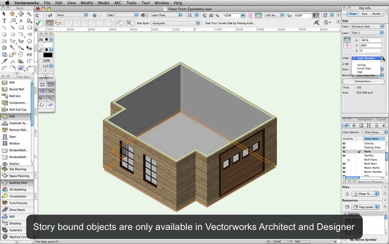Viewport: 389px width, 244px height.
Task: Select the Spiral tool
Action: 4,48
